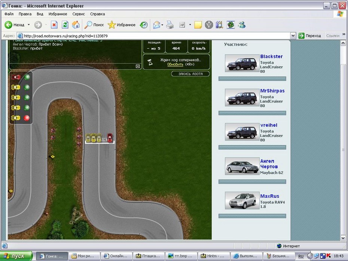Click the Forward arrow toolbar icon

pos(38,25)
